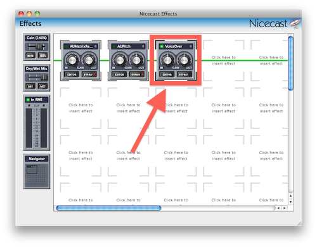The width and height of the screenshot is (317, 247).
Task: Click the AUMatrixRe... title bar menu indicator
Action: tap(96, 46)
